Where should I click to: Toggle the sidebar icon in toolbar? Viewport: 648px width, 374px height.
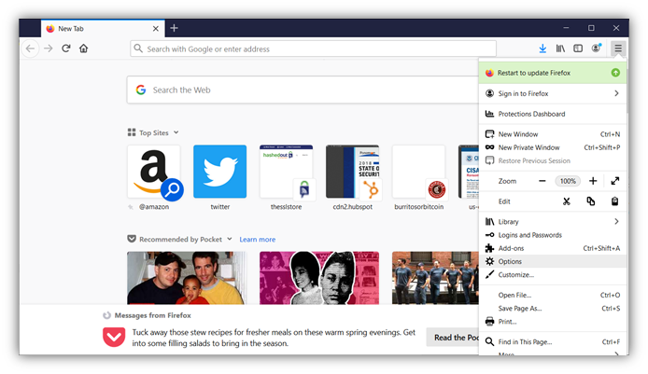[x=578, y=48]
